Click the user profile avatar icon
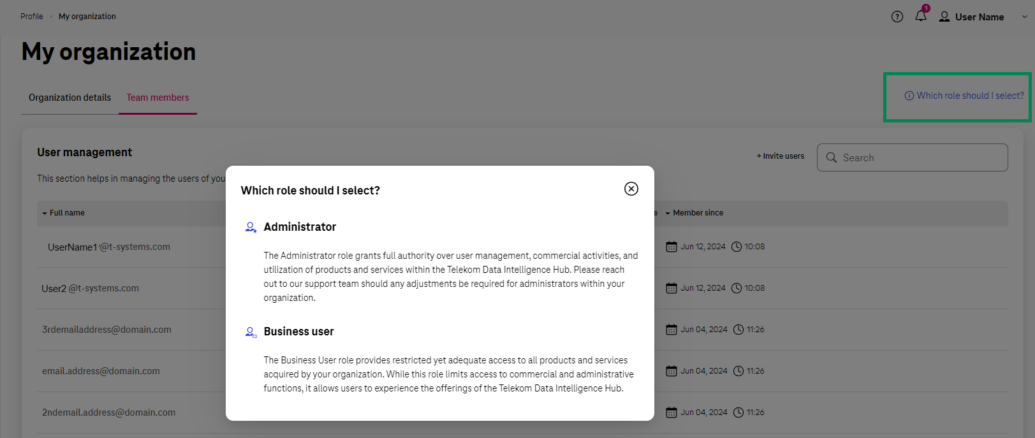This screenshot has width=1035, height=438. 944,17
